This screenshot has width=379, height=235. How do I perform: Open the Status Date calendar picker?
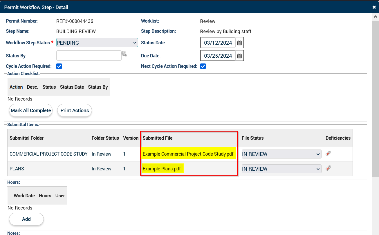(239, 43)
